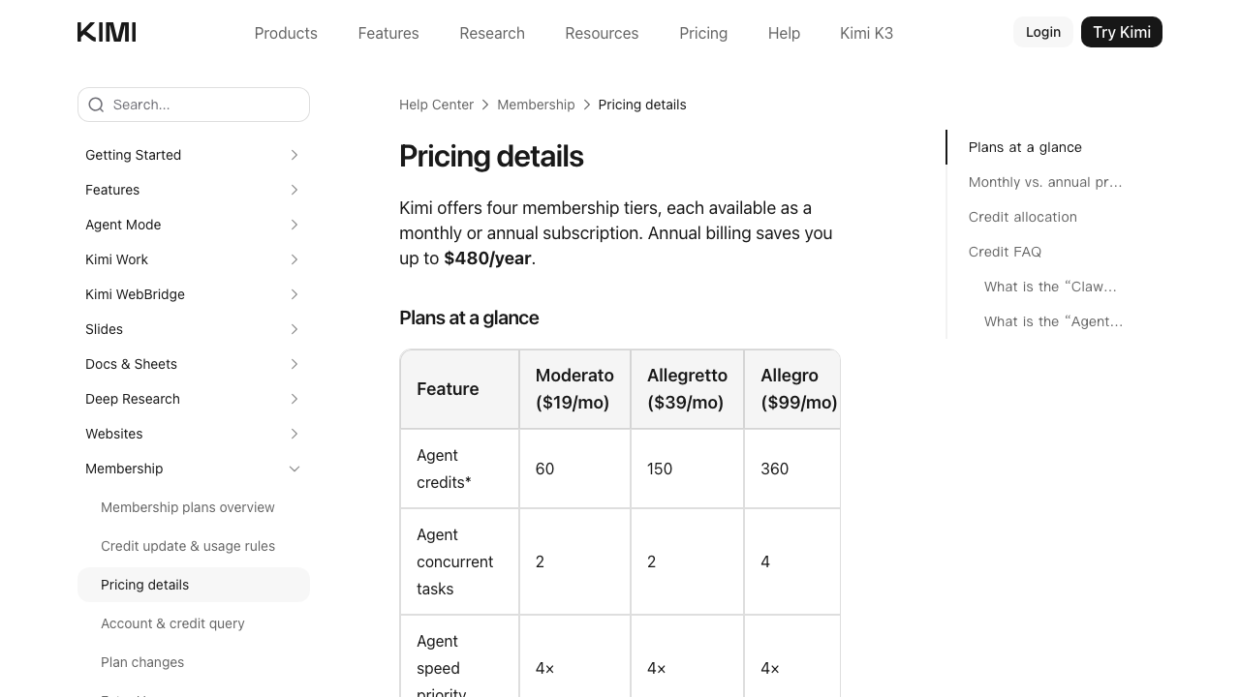Go to Membership breadcrumb
Screen dimensions: 1240x697
[536, 105]
